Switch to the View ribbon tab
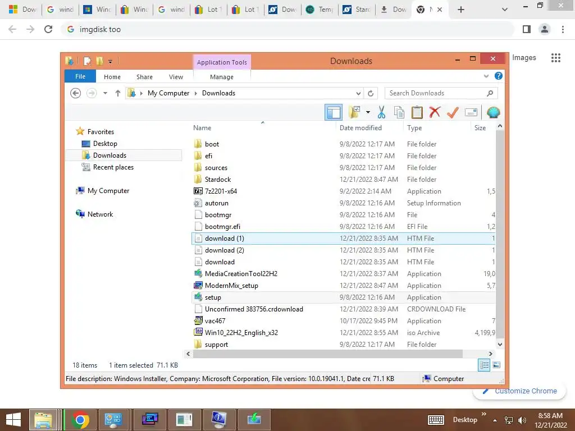 (176, 76)
